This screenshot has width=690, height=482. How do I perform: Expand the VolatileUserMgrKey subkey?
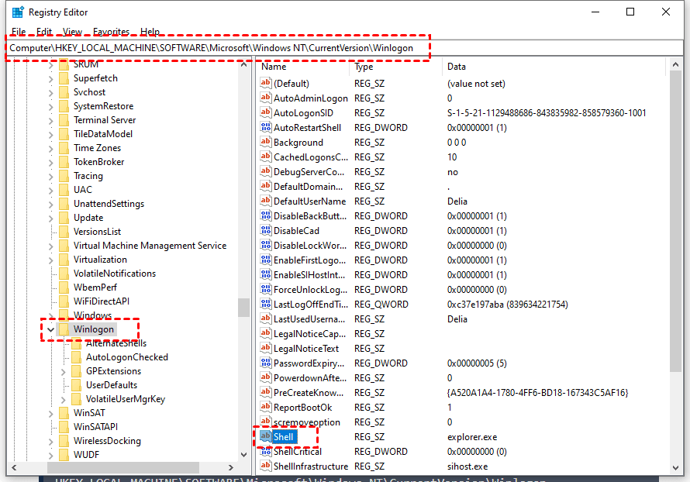pos(63,399)
